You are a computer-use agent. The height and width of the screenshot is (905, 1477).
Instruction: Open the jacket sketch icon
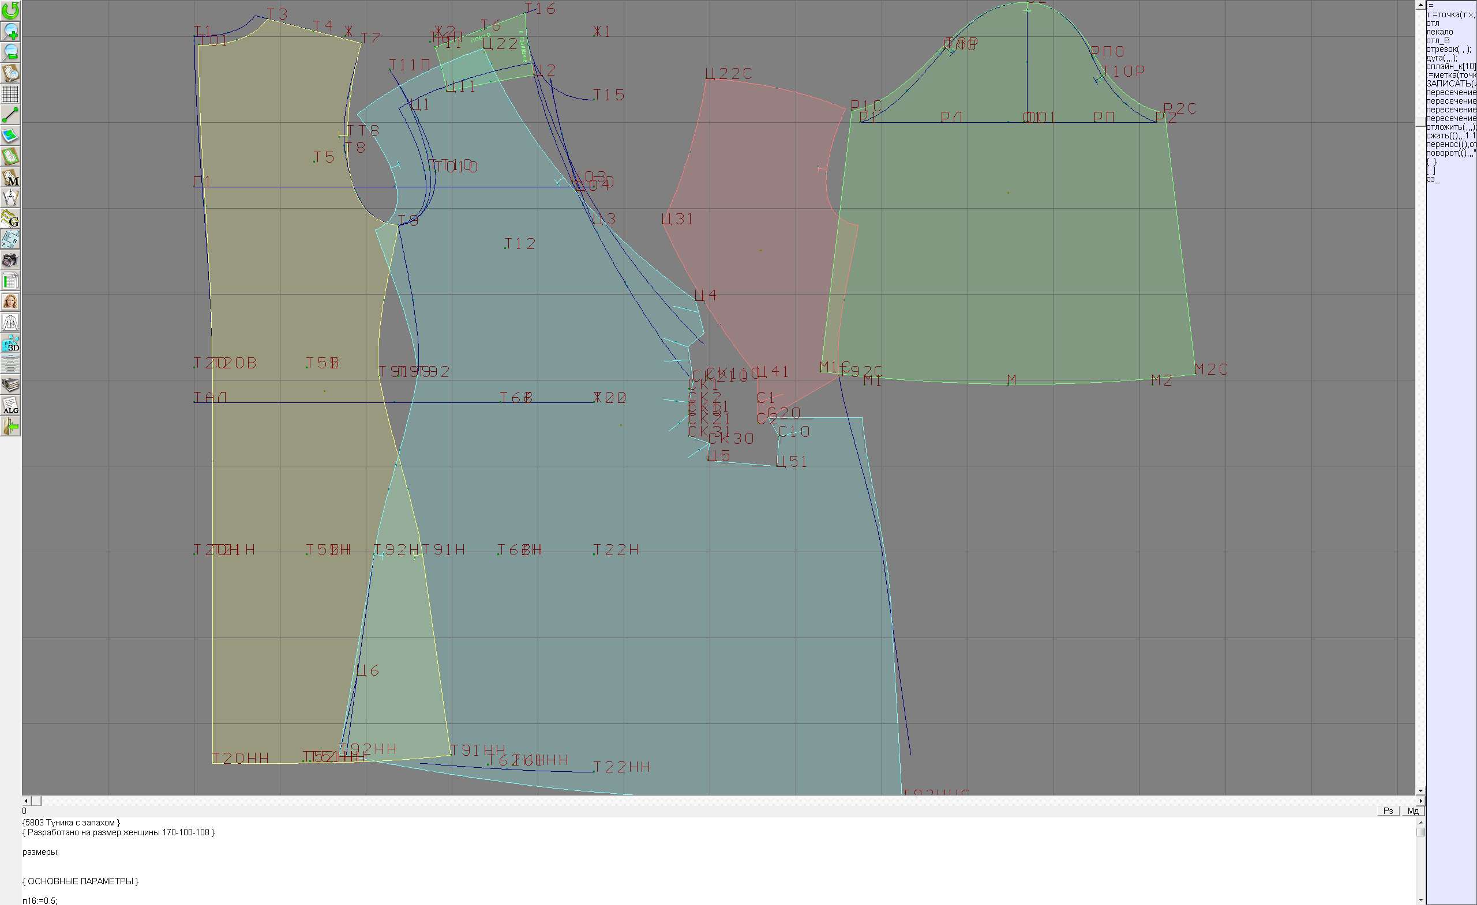point(10,323)
